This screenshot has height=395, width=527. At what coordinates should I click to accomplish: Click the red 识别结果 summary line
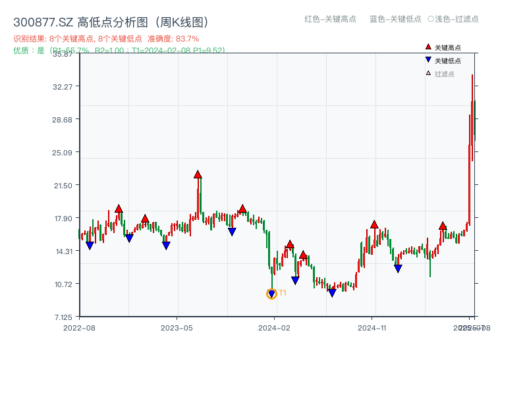(x=106, y=39)
